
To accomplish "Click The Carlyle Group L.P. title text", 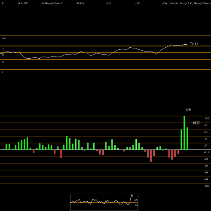I will click(177, 3).
